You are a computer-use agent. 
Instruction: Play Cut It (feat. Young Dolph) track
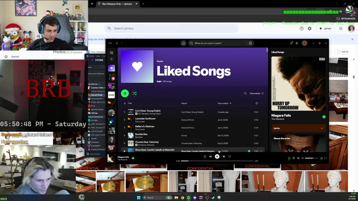148,111
